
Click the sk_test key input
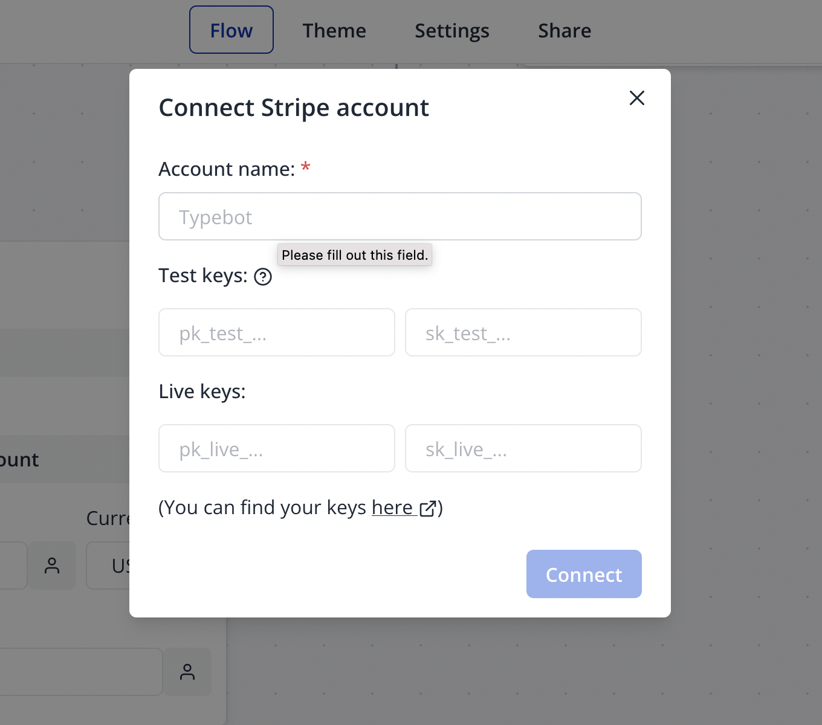(x=523, y=332)
